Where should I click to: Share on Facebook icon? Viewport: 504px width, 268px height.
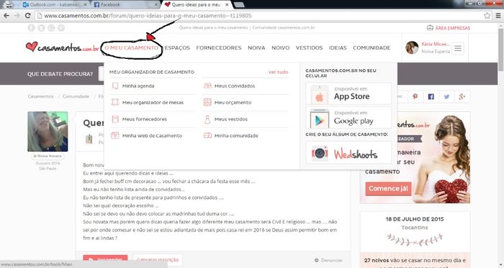431,96
